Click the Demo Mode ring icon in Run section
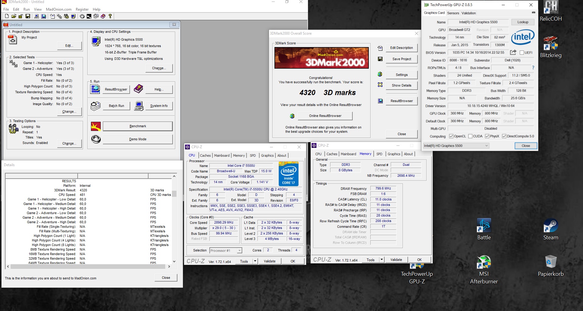Screen dimensions: 583x311 (x=96, y=139)
